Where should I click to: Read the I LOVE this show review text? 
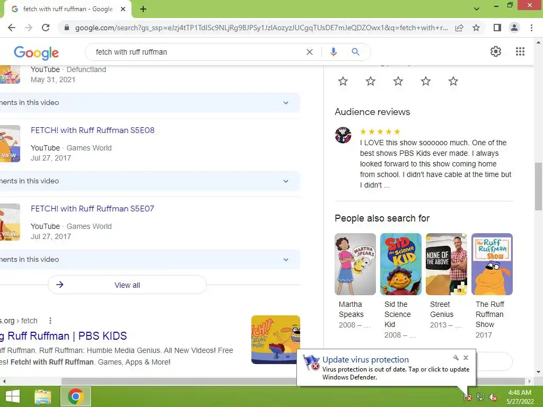436,164
